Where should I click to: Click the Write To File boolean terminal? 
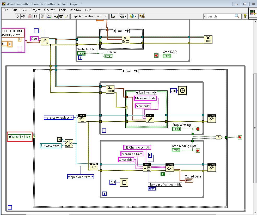[x=82, y=53]
